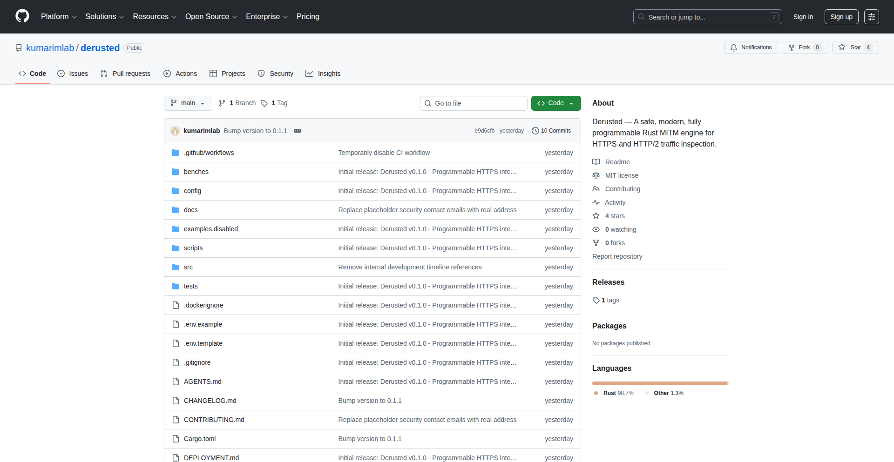Image resolution: width=894 pixels, height=462 pixels.
Task: Click the Activity pulse icon
Action: tap(596, 202)
